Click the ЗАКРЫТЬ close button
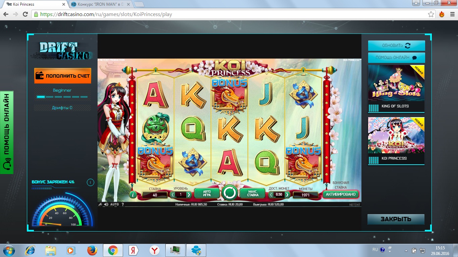The width and height of the screenshot is (458, 257). click(x=396, y=220)
